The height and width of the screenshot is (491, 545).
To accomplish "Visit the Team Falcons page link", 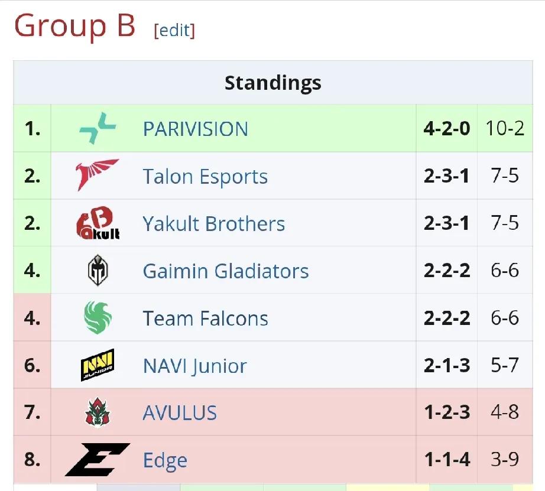I will pos(206,318).
